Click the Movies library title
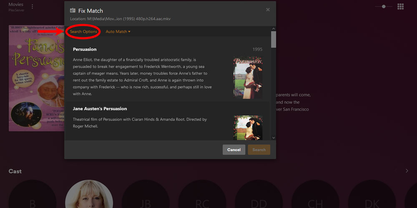 click(16, 5)
